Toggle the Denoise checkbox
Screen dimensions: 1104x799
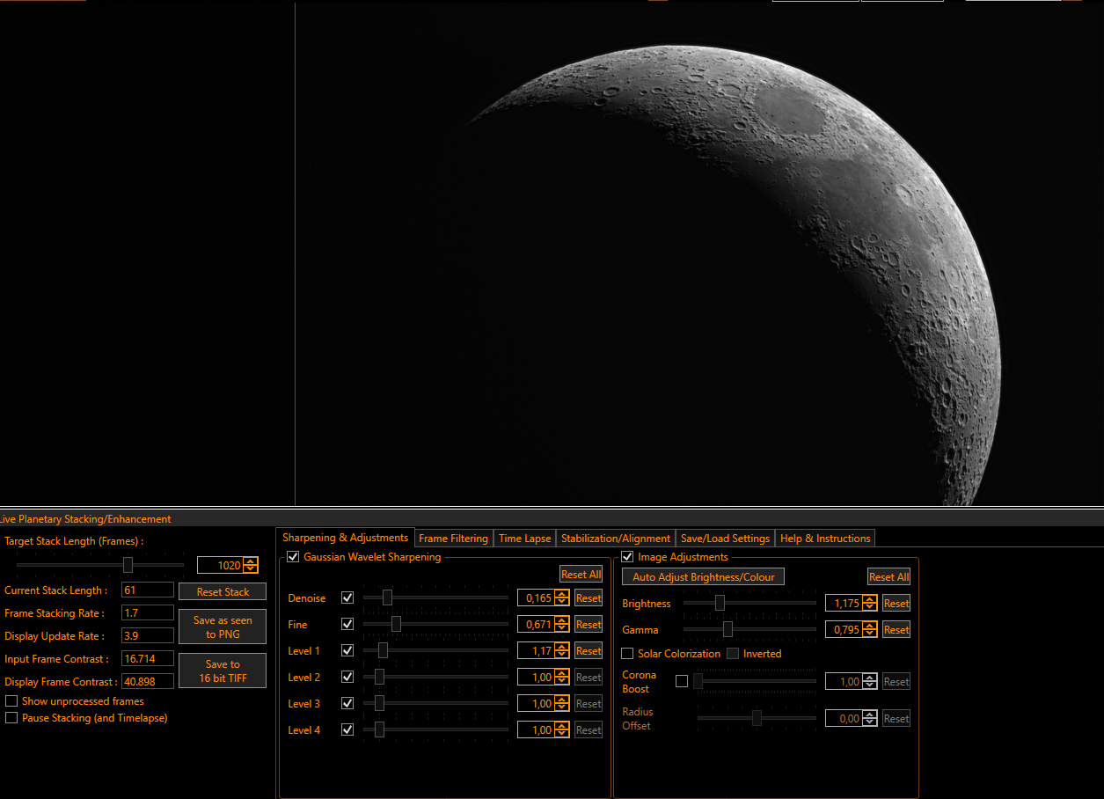[347, 598]
